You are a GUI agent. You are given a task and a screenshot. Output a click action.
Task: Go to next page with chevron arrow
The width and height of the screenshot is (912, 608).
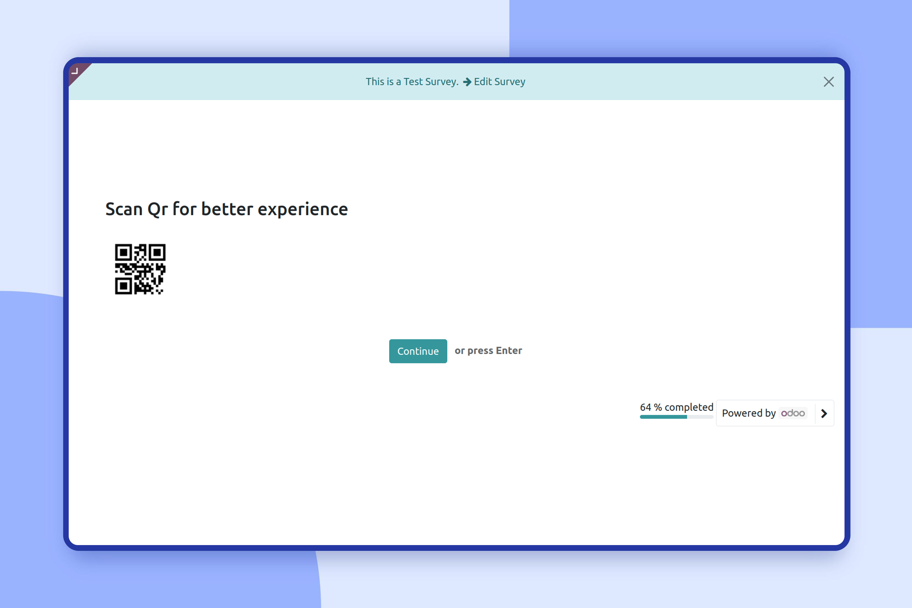pos(824,413)
